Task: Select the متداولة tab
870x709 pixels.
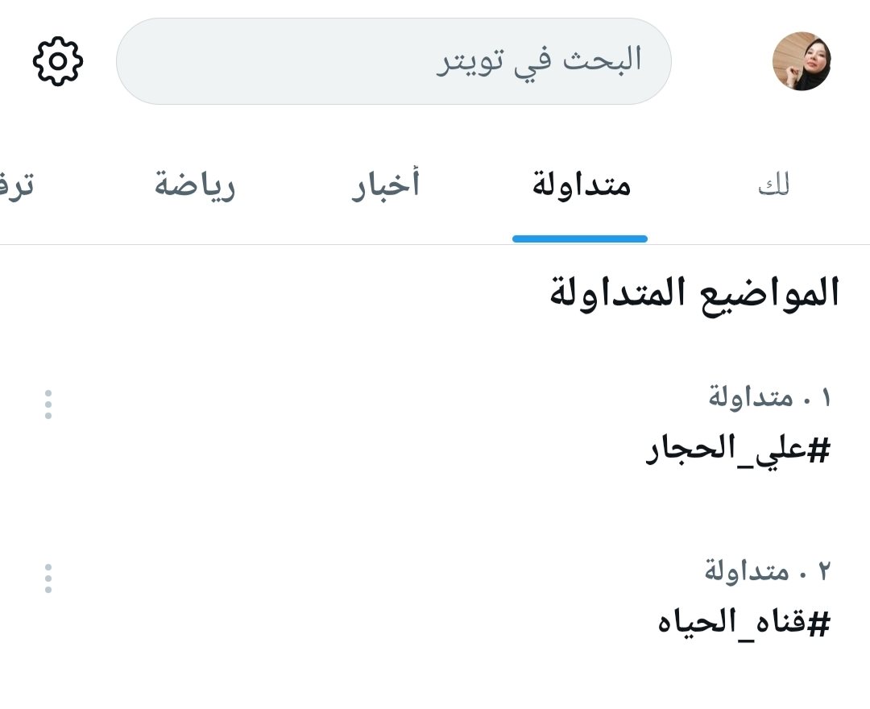Action: [581, 186]
